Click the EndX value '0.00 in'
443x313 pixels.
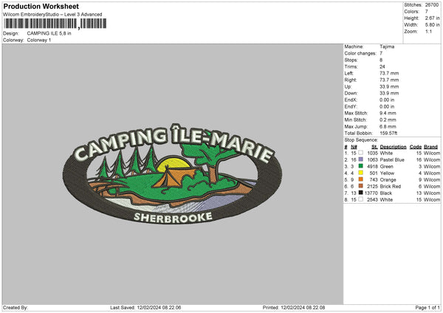[387, 100]
